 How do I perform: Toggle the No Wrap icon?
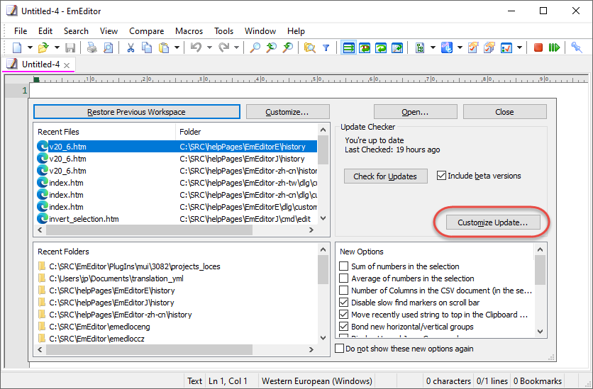(348, 48)
